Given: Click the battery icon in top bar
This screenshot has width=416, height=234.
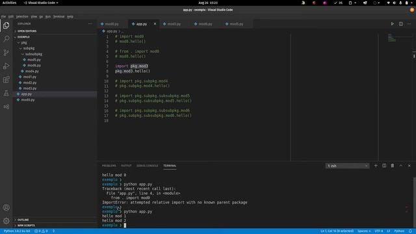Looking at the screenshot, I should [406, 3].
